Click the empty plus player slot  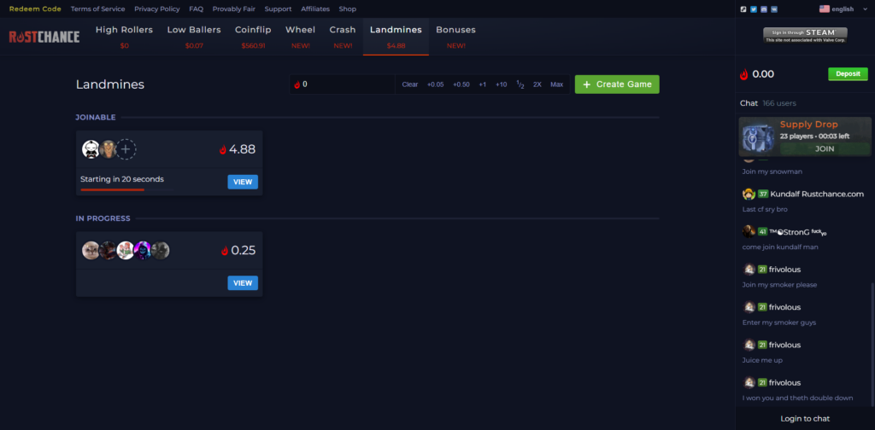(126, 149)
